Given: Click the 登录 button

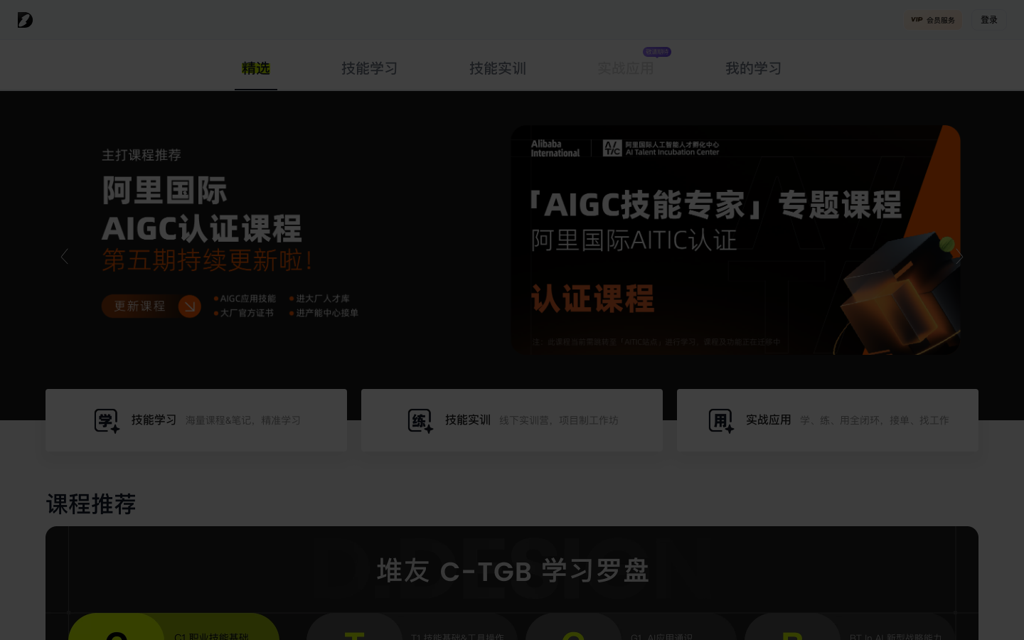Looking at the screenshot, I should click(x=989, y=20).
